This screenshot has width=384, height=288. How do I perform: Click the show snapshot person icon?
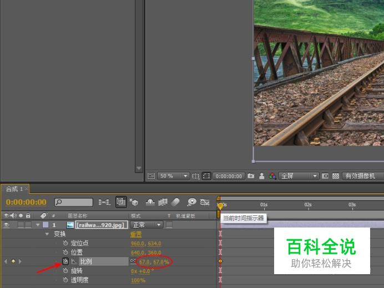(261, 176)
